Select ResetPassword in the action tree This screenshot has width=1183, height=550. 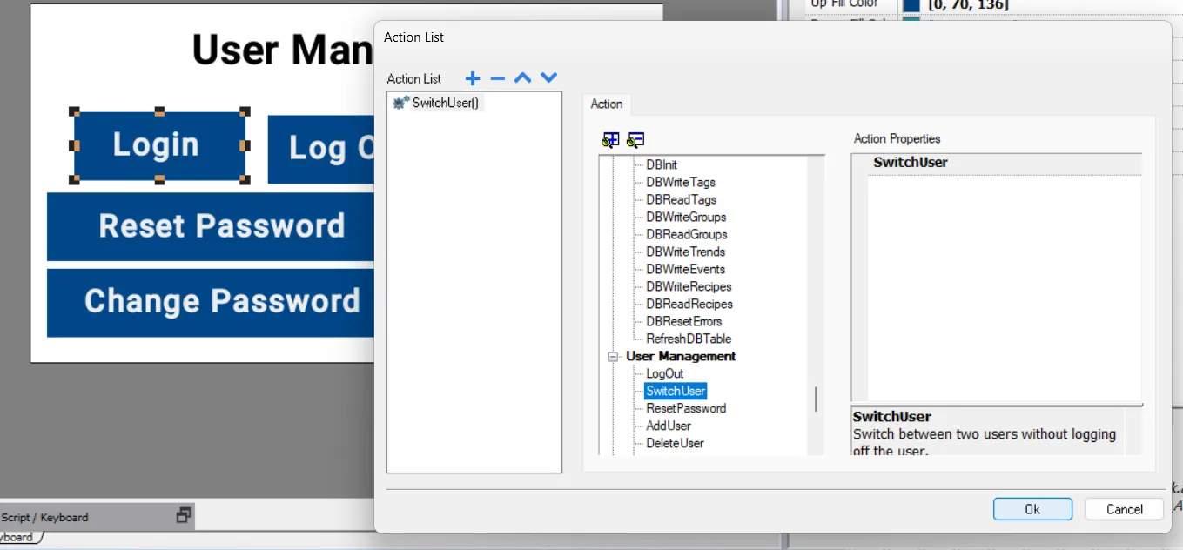pyautogui.click(x=686, y=408)
